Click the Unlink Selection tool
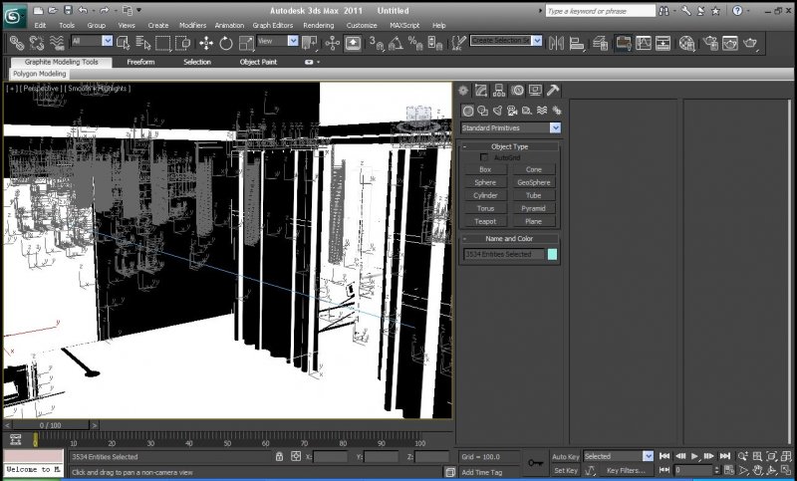 (x=37, y=43)
